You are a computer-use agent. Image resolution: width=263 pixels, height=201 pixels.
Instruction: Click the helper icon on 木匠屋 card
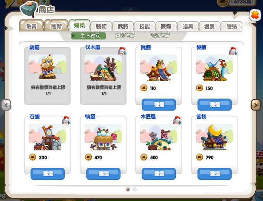(177, 120)
